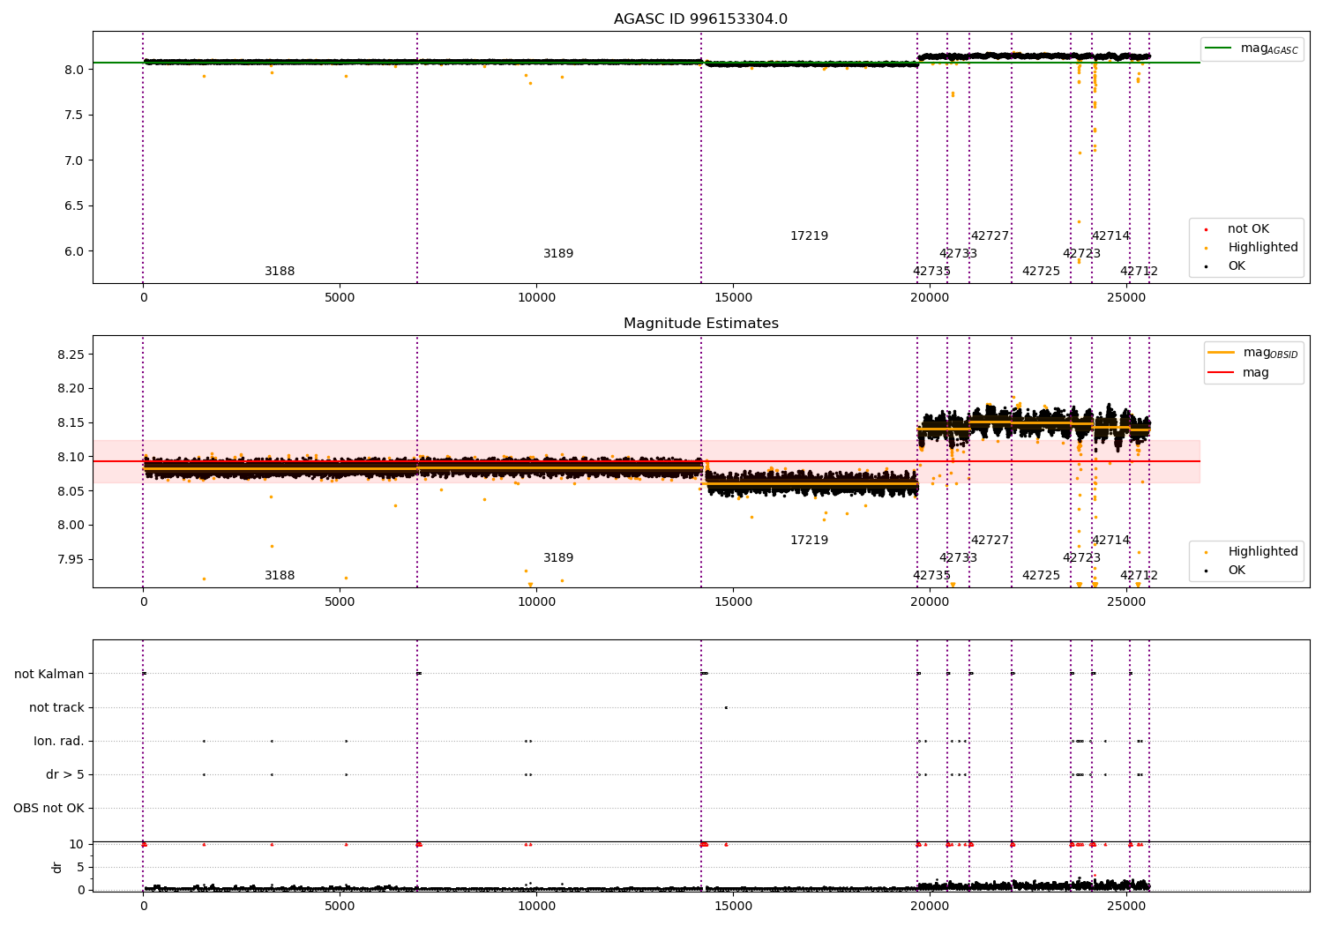The width and height of the screenshot is (1323, 926).
Task: Click the isolated 'not track' data point
Action: click(726, 707)
